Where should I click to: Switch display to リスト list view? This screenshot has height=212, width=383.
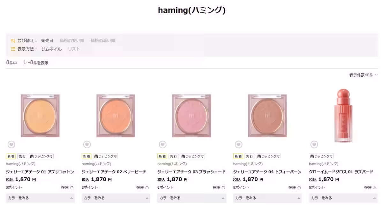click(74, 49)
